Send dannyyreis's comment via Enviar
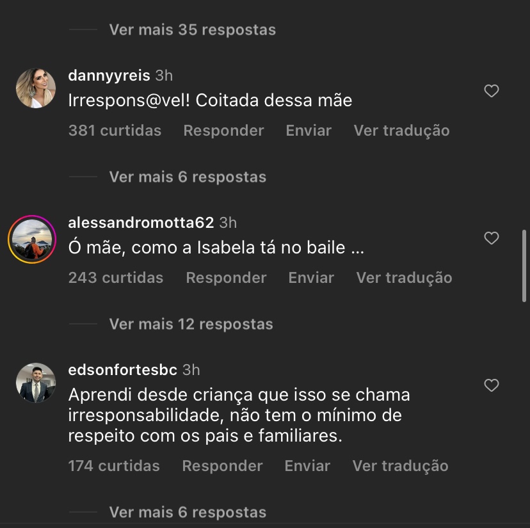This screenshot has width=530, height=528. tap(309, 131)
